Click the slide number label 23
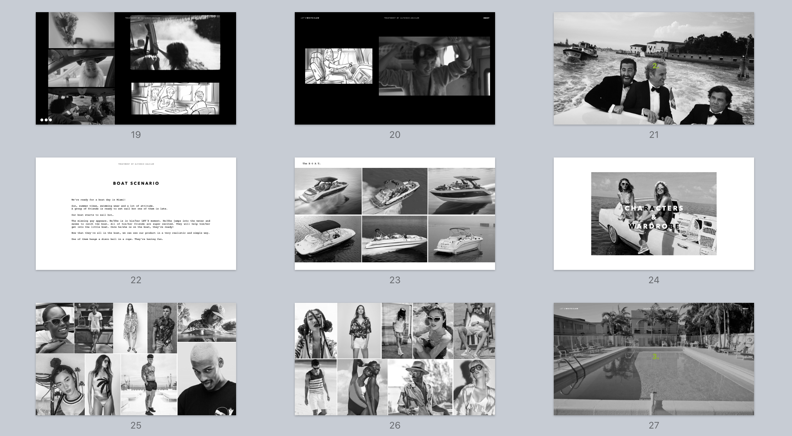This screenshot has width=792, height=436. point(395,280)
